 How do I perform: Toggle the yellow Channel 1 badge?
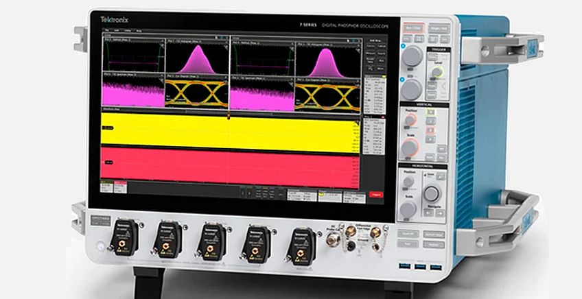[107, 187]
